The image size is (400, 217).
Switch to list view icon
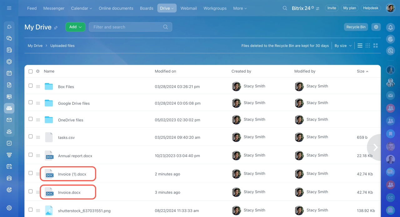pyautogui.click(x=360, y=46)
